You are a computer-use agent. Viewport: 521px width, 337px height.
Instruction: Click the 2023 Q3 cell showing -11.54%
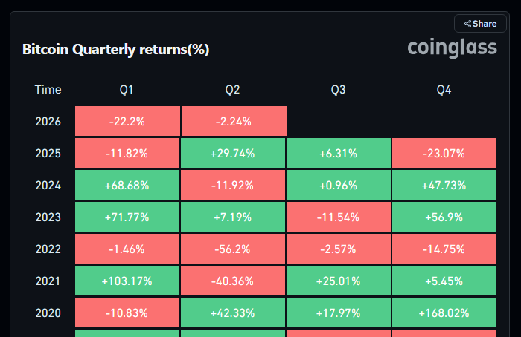(339, 217)
